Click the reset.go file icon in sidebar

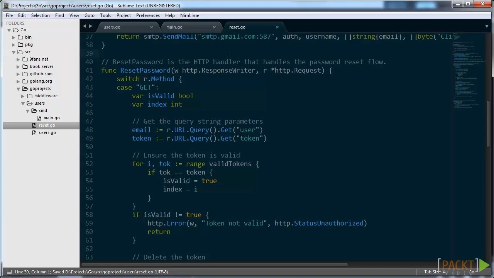pyautogui.click(x=34, y=125)
